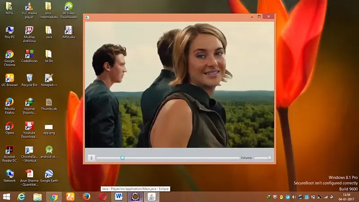359x202 pixels.
Task: Switch to the Java app in taskbar
Action: tap(152, 197)
